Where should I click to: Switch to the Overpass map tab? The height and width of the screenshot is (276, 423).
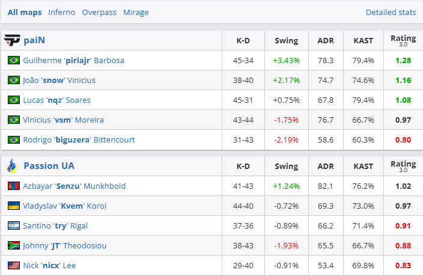click(x=99, y=12)
